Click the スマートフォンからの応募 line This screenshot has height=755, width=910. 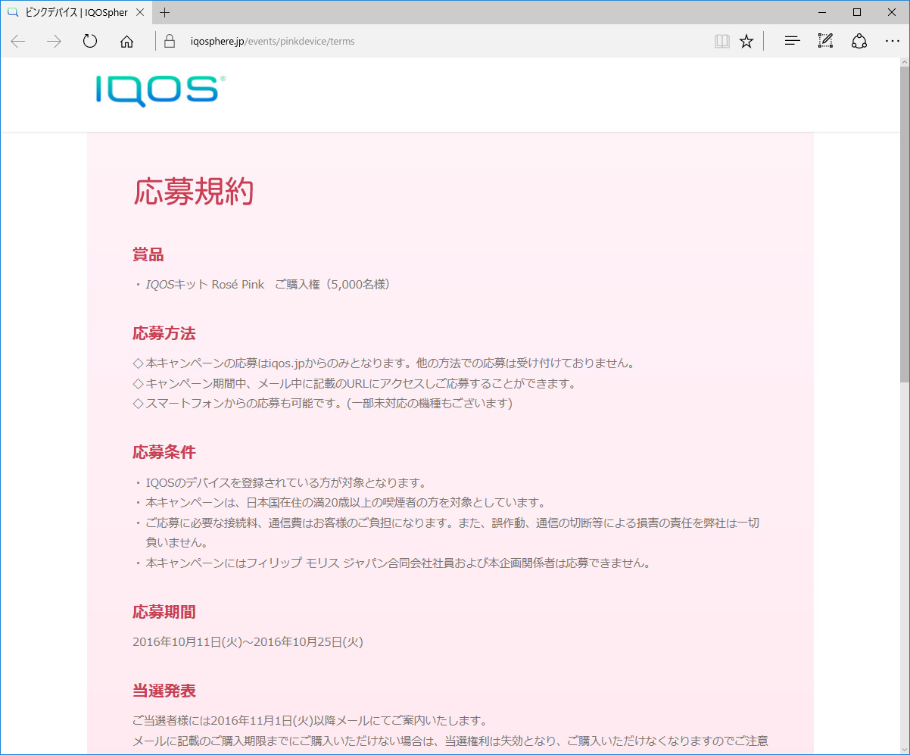(x=323, y=403)
